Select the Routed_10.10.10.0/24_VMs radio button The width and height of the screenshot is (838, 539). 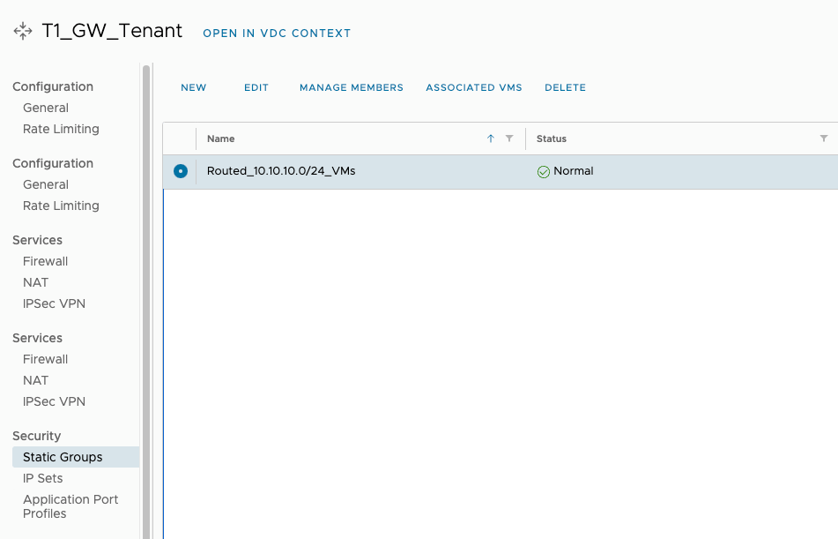pos(181,171)
